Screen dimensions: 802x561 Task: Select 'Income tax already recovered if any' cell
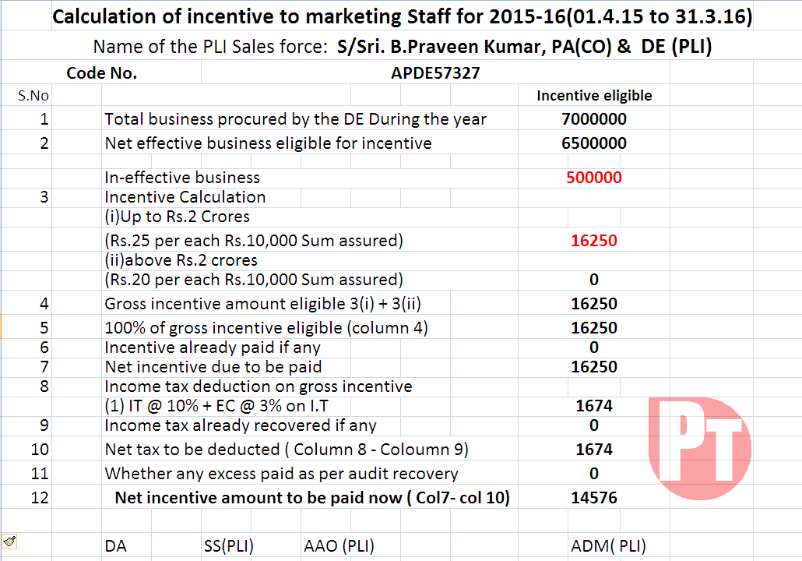coord(241,425)
